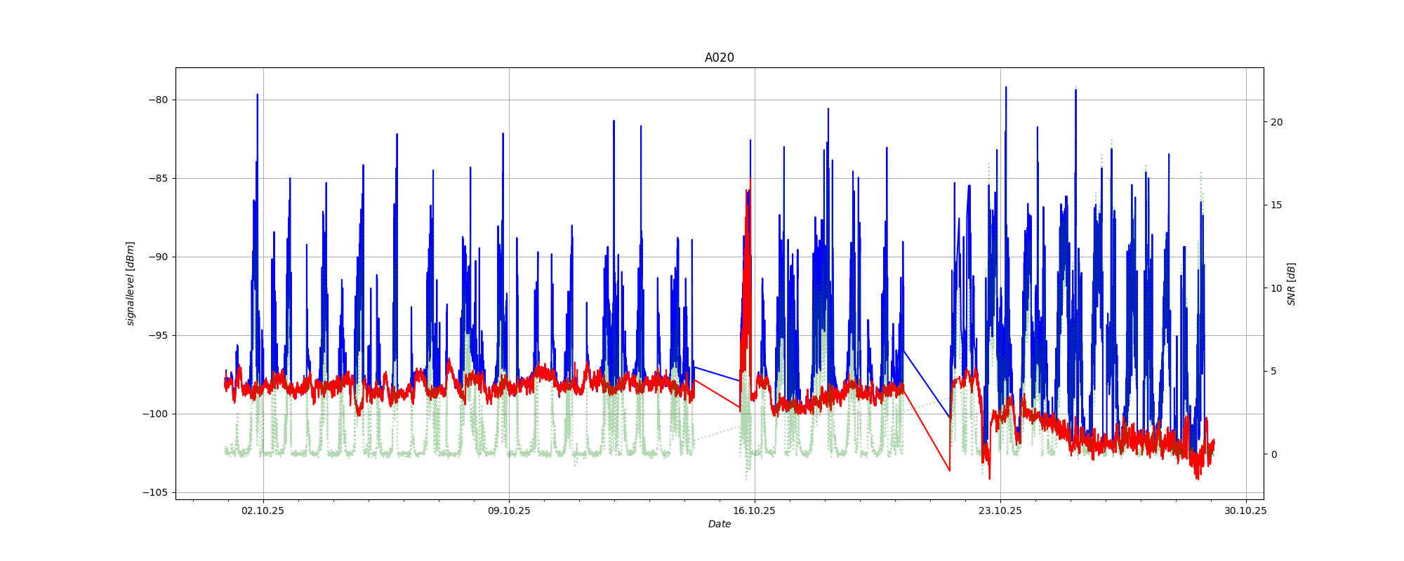Click the chart title A020
Image resolution: width=1404 pixels, height=561 pixels.
(x=719, y=58)
